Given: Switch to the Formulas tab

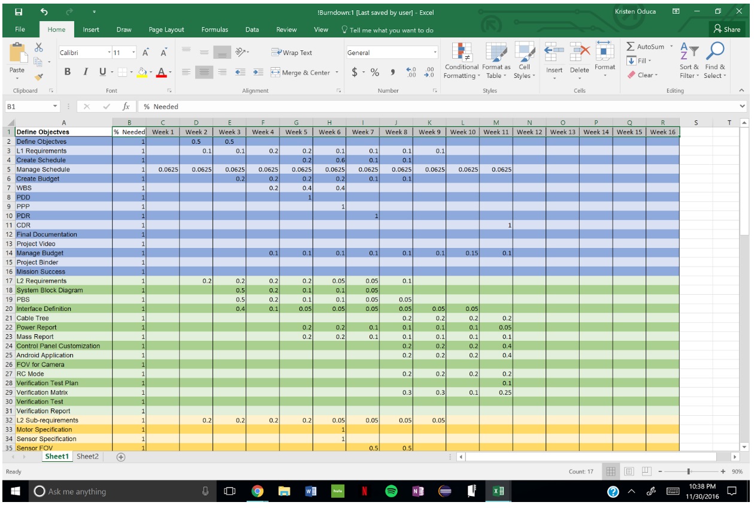Looking at the screenshot, I should tap(214, 29).
